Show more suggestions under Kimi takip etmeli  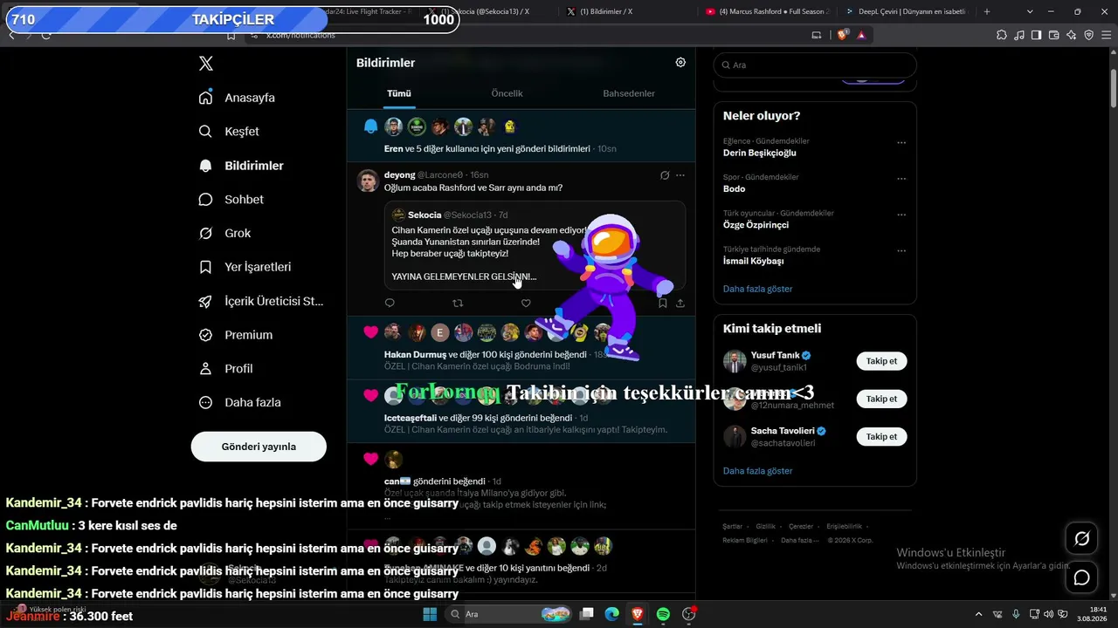(x=757, y=471)
